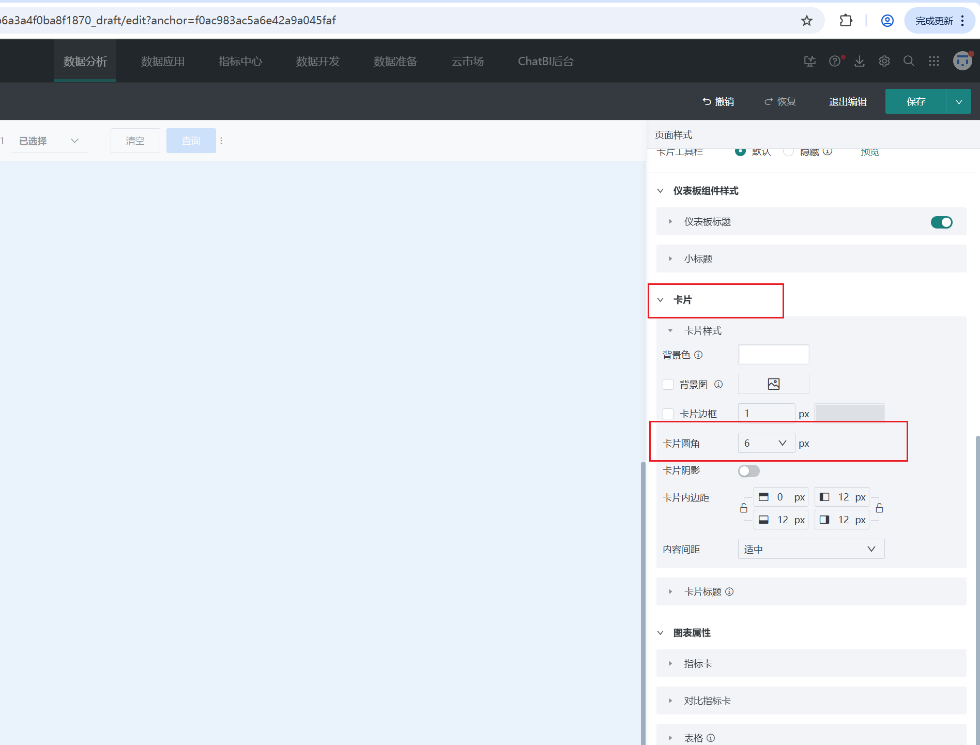
Task: Open the settings gear icon
Action: point(884,62)
